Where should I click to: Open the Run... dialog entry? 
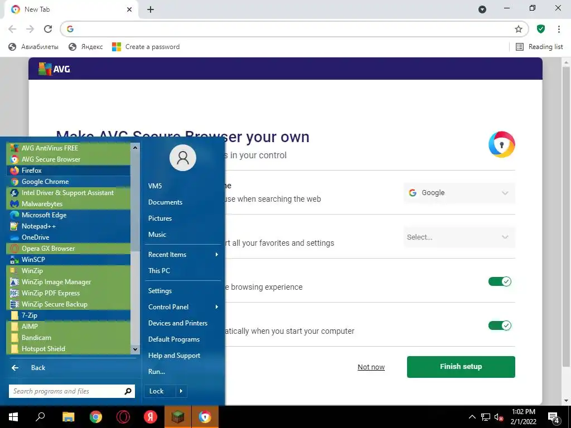tap(157, 372)
